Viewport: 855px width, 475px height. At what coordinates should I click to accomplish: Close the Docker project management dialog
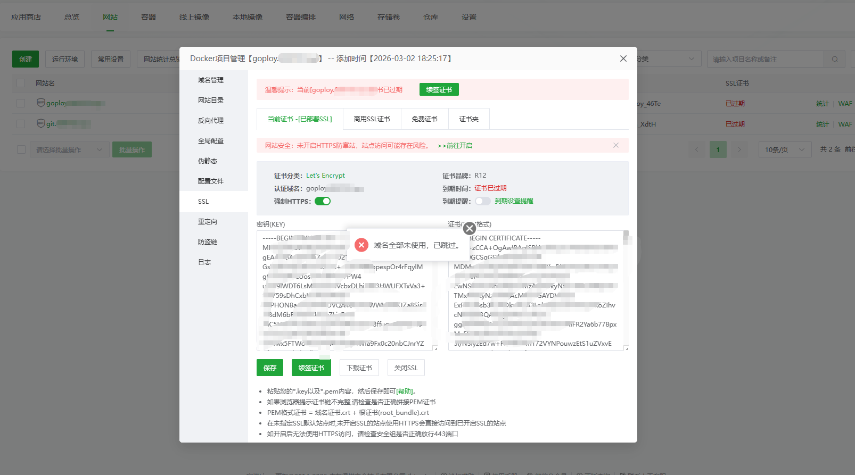[623, 59]
